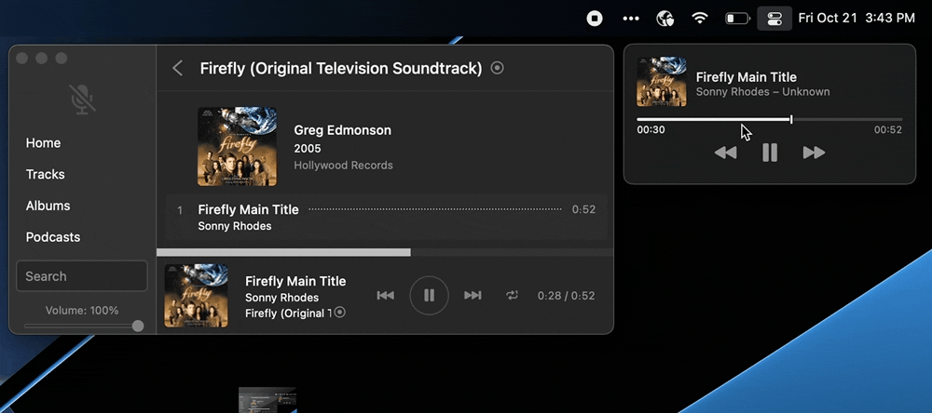Open the battery status menu
Image resolution: width=932 pixels, height=413 pixels.
(737, 19)
